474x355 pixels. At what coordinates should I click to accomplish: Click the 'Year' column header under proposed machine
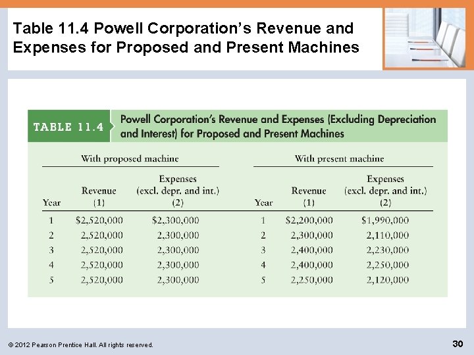(x=52, y=202)
